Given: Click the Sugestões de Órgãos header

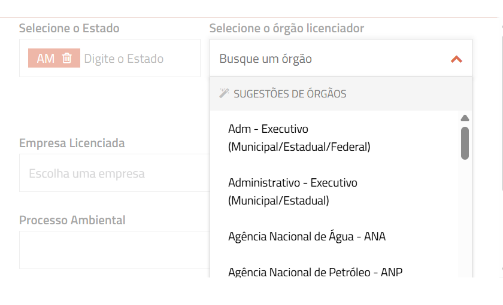Looking at the screenshot, I should click(290, 94).
